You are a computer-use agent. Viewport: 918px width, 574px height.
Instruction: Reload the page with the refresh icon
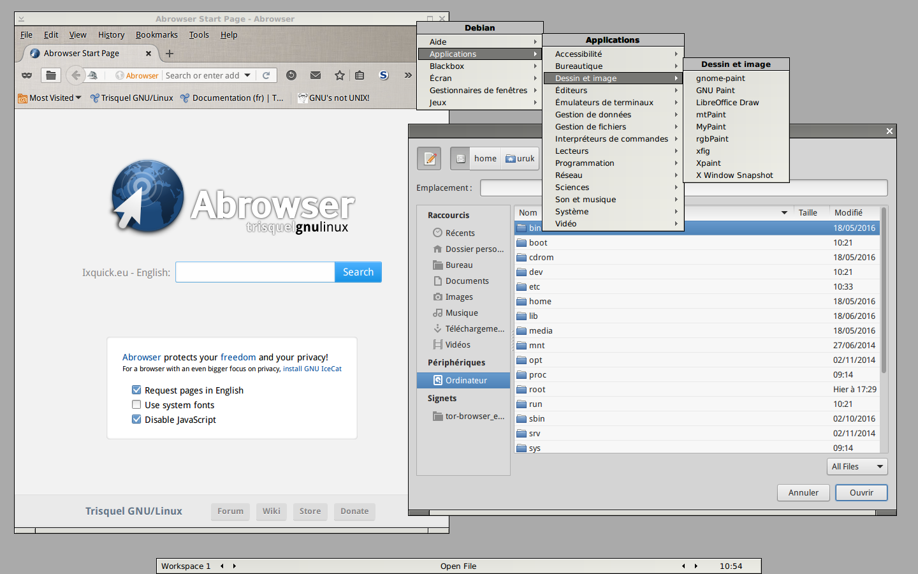(266, 75)
